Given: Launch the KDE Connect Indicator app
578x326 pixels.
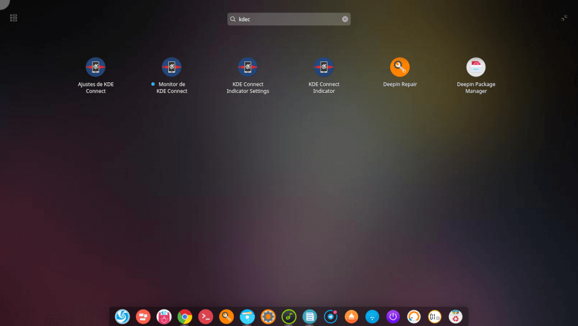Looking at the screenshot, I should pos(323,68).
